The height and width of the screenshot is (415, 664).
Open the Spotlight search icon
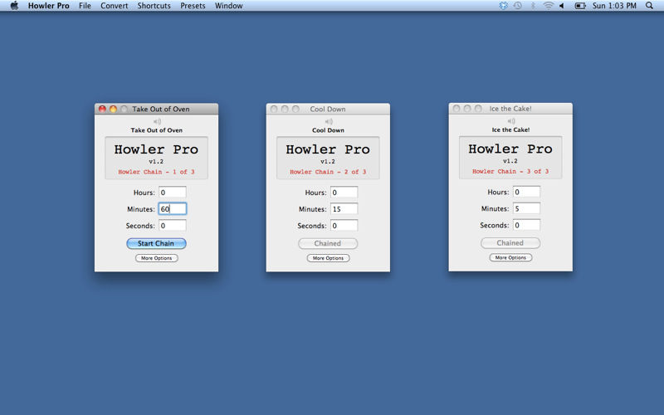[x=649, y=6]
